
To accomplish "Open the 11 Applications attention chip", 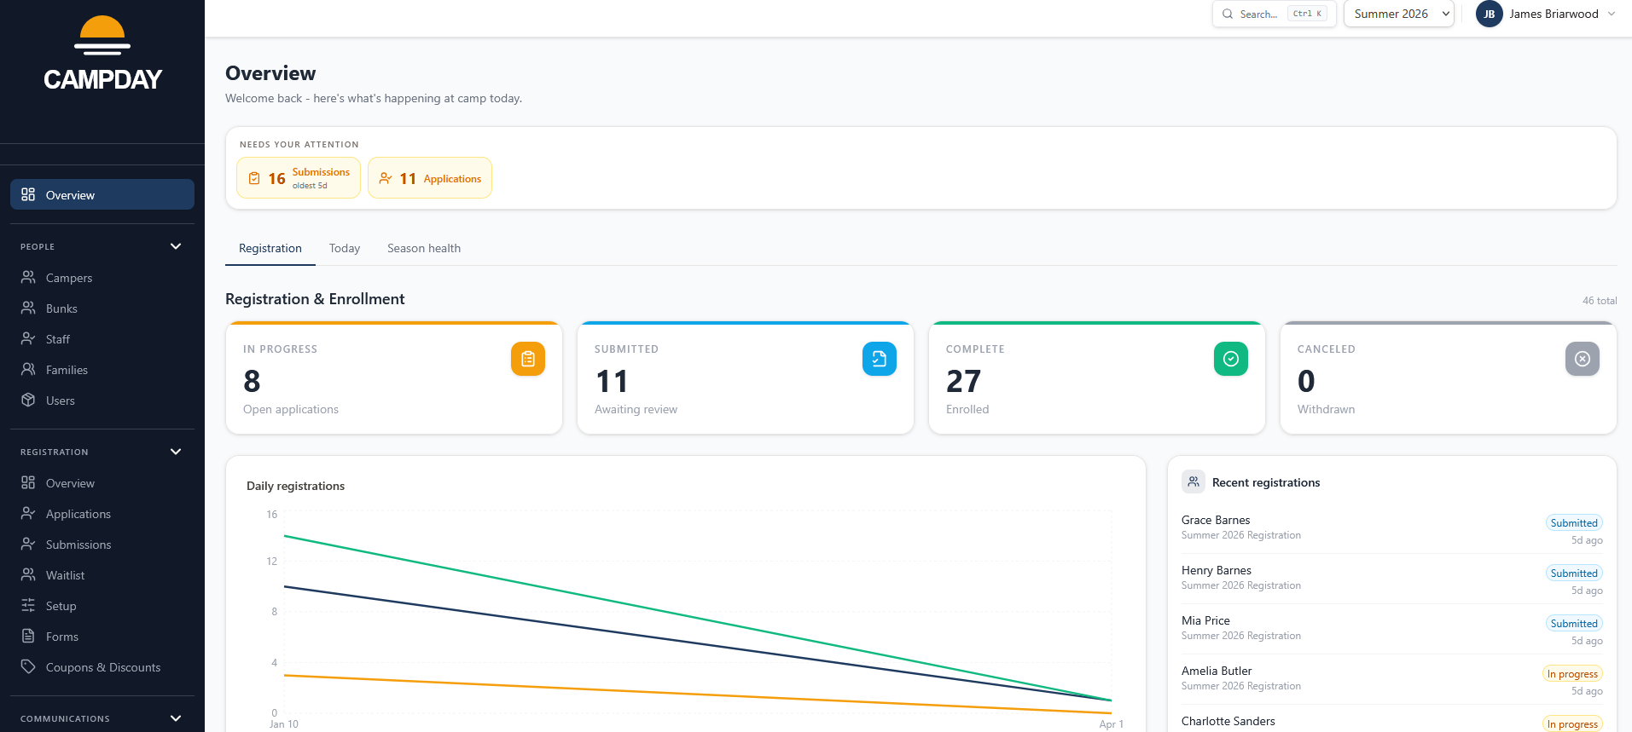I will (430, 178).
